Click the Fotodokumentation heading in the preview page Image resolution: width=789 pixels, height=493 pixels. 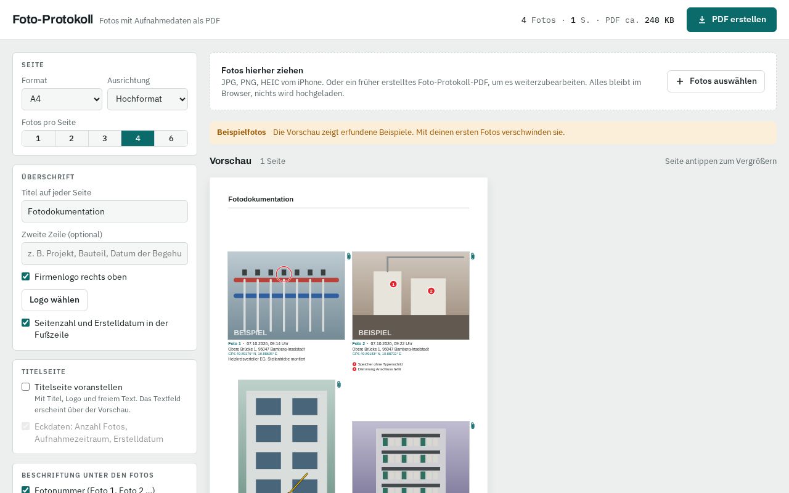click(261, 199)
